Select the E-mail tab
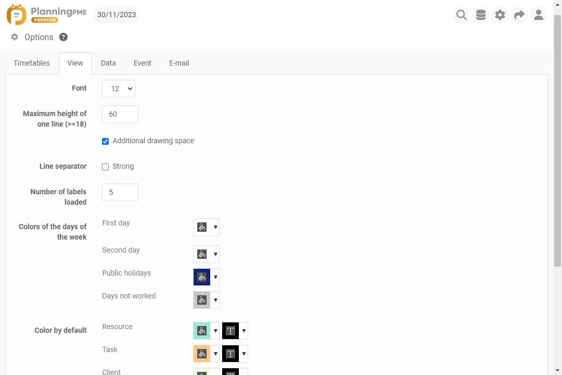Image resolution: width=562 pixels, height=375 pixels. [x=179, y=63]
